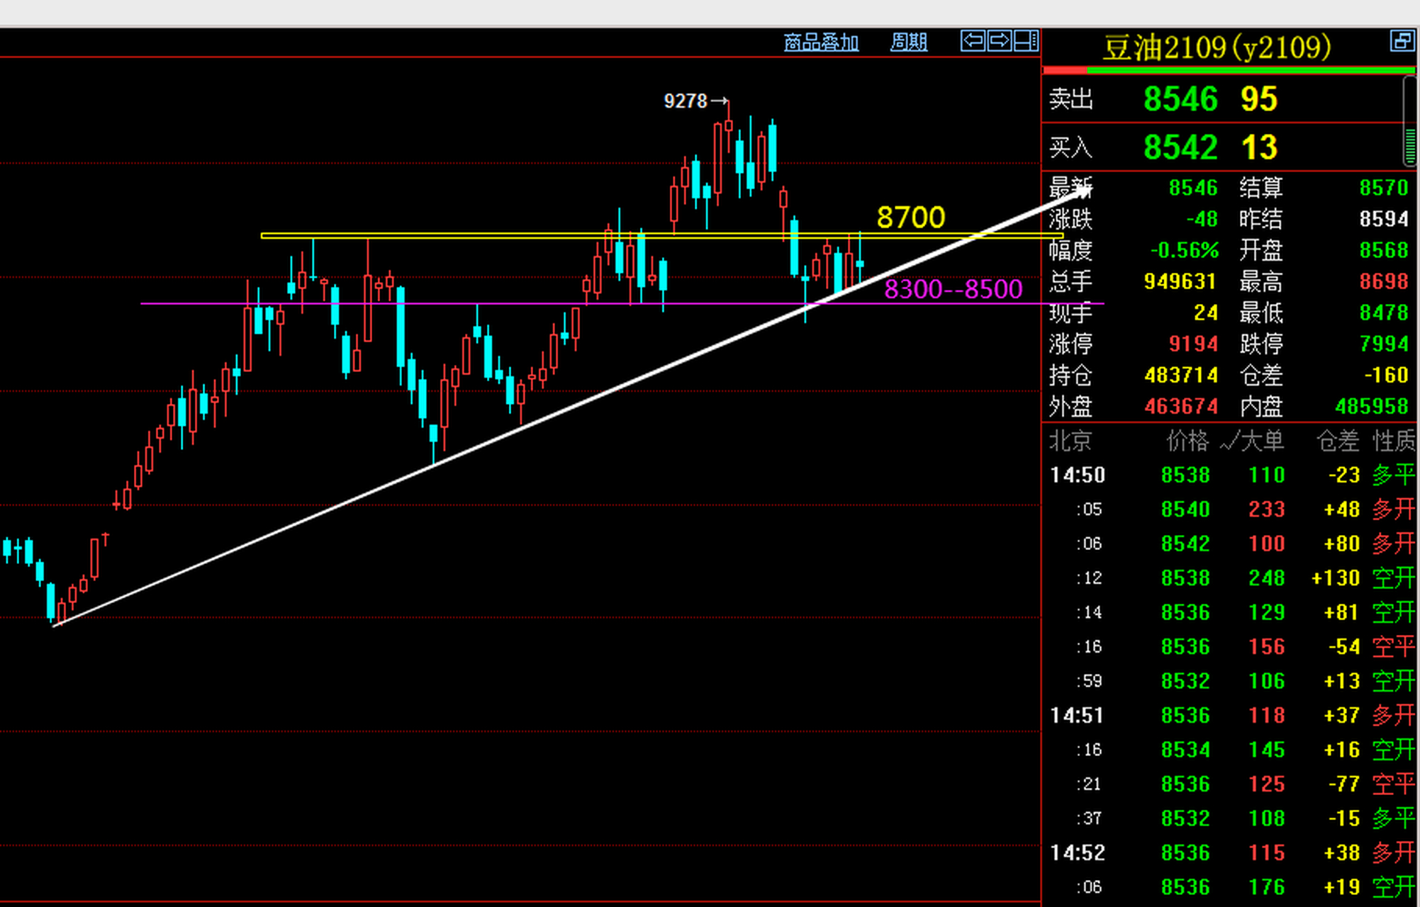Click tick volume 129 in :14 row
The height and width of the screenshot is (907, 1420).
click(1267, 612)
